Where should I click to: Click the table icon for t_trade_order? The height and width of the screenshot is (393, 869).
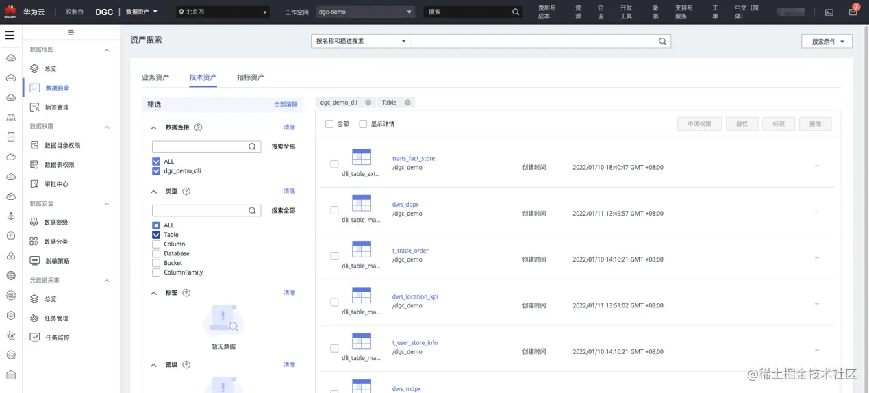(x=361, y=249)
